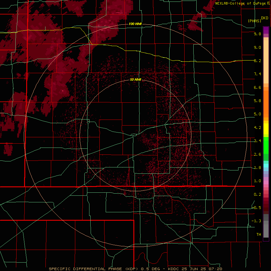
Task: Click the 9.0 scale value
Action: [257, 48]
